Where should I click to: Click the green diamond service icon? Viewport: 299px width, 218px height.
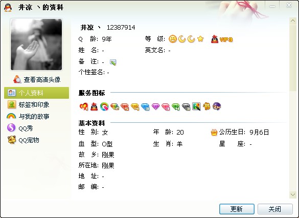pos(176,107)
